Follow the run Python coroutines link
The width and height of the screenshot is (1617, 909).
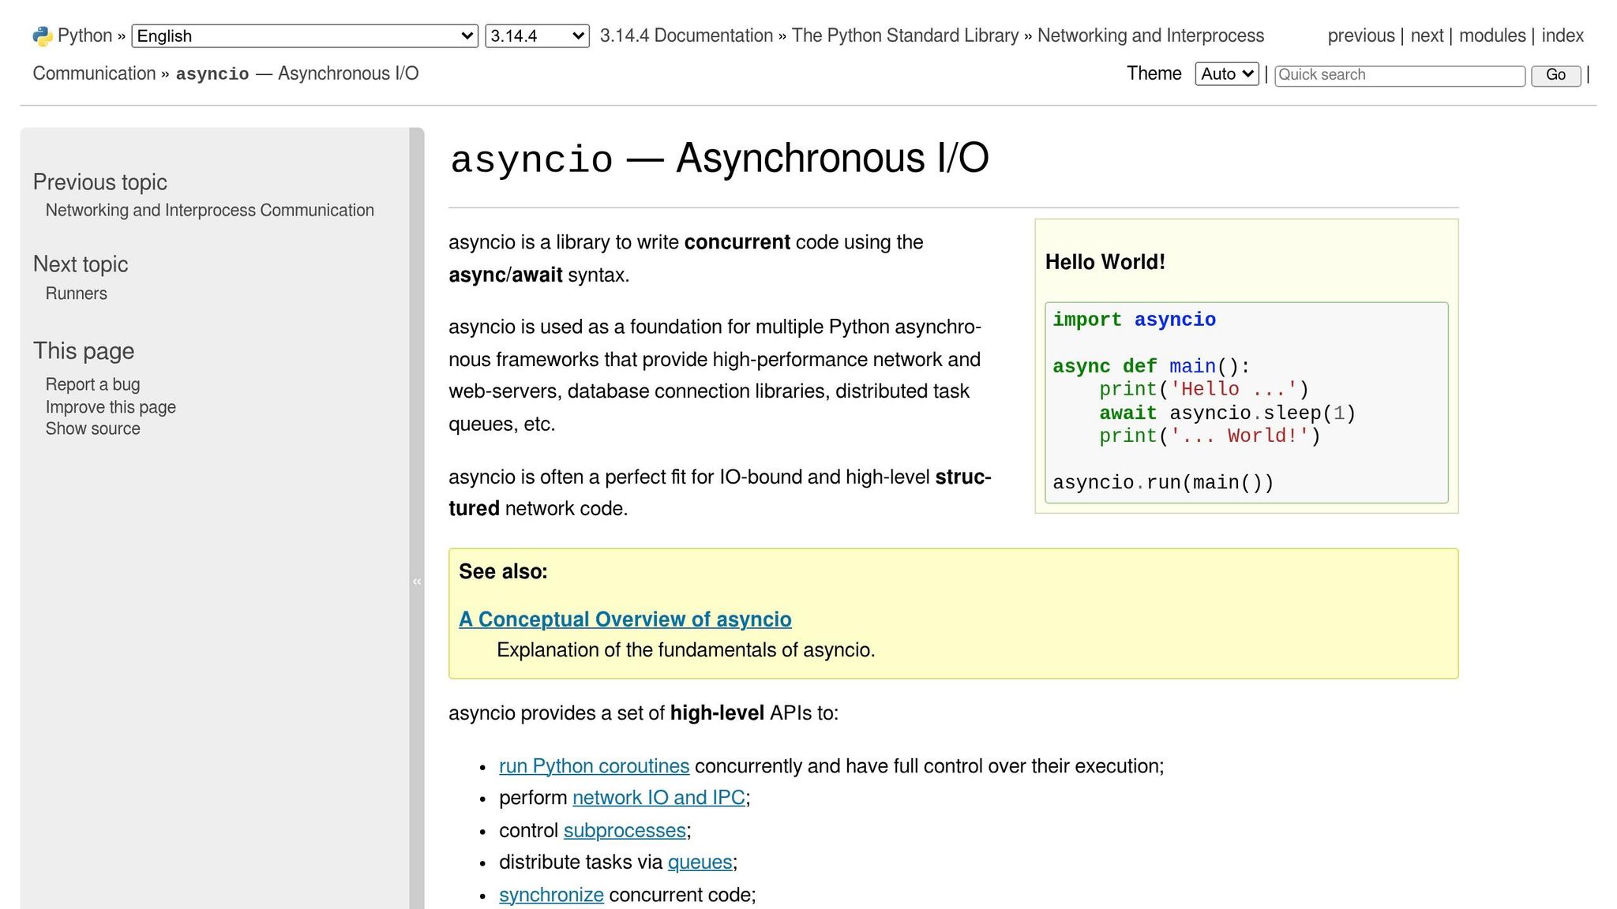pos(595,766)
